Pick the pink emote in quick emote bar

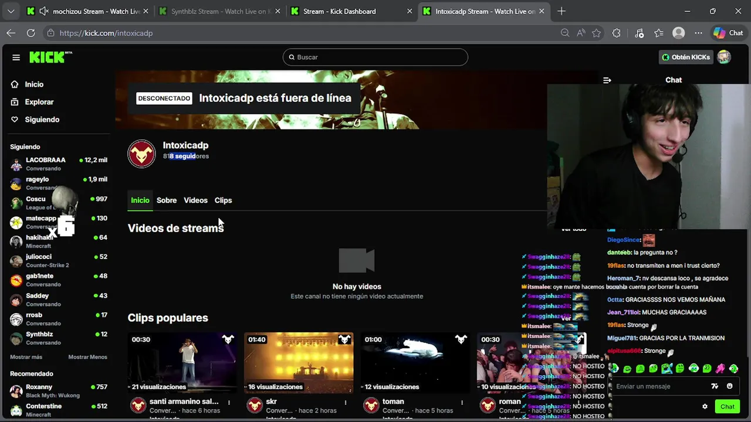tap(720, 369)
